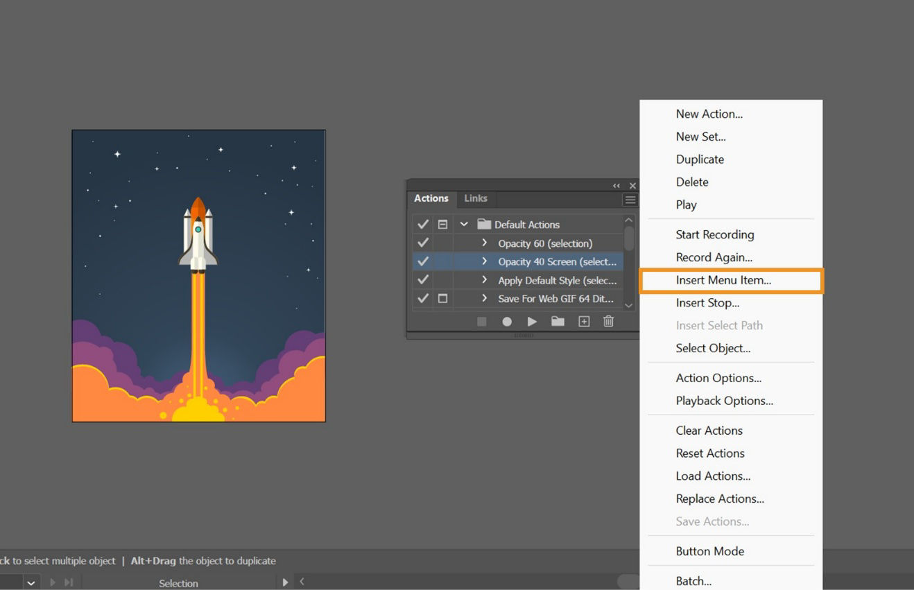Click the Stop playing/recording icon

point(481,321)
